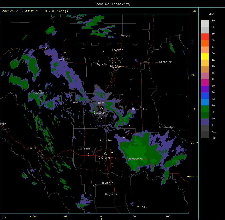The width and height of the screenshot is (225, 220).
Task: Click the dBZ legend heading
Action: (211, 14)
